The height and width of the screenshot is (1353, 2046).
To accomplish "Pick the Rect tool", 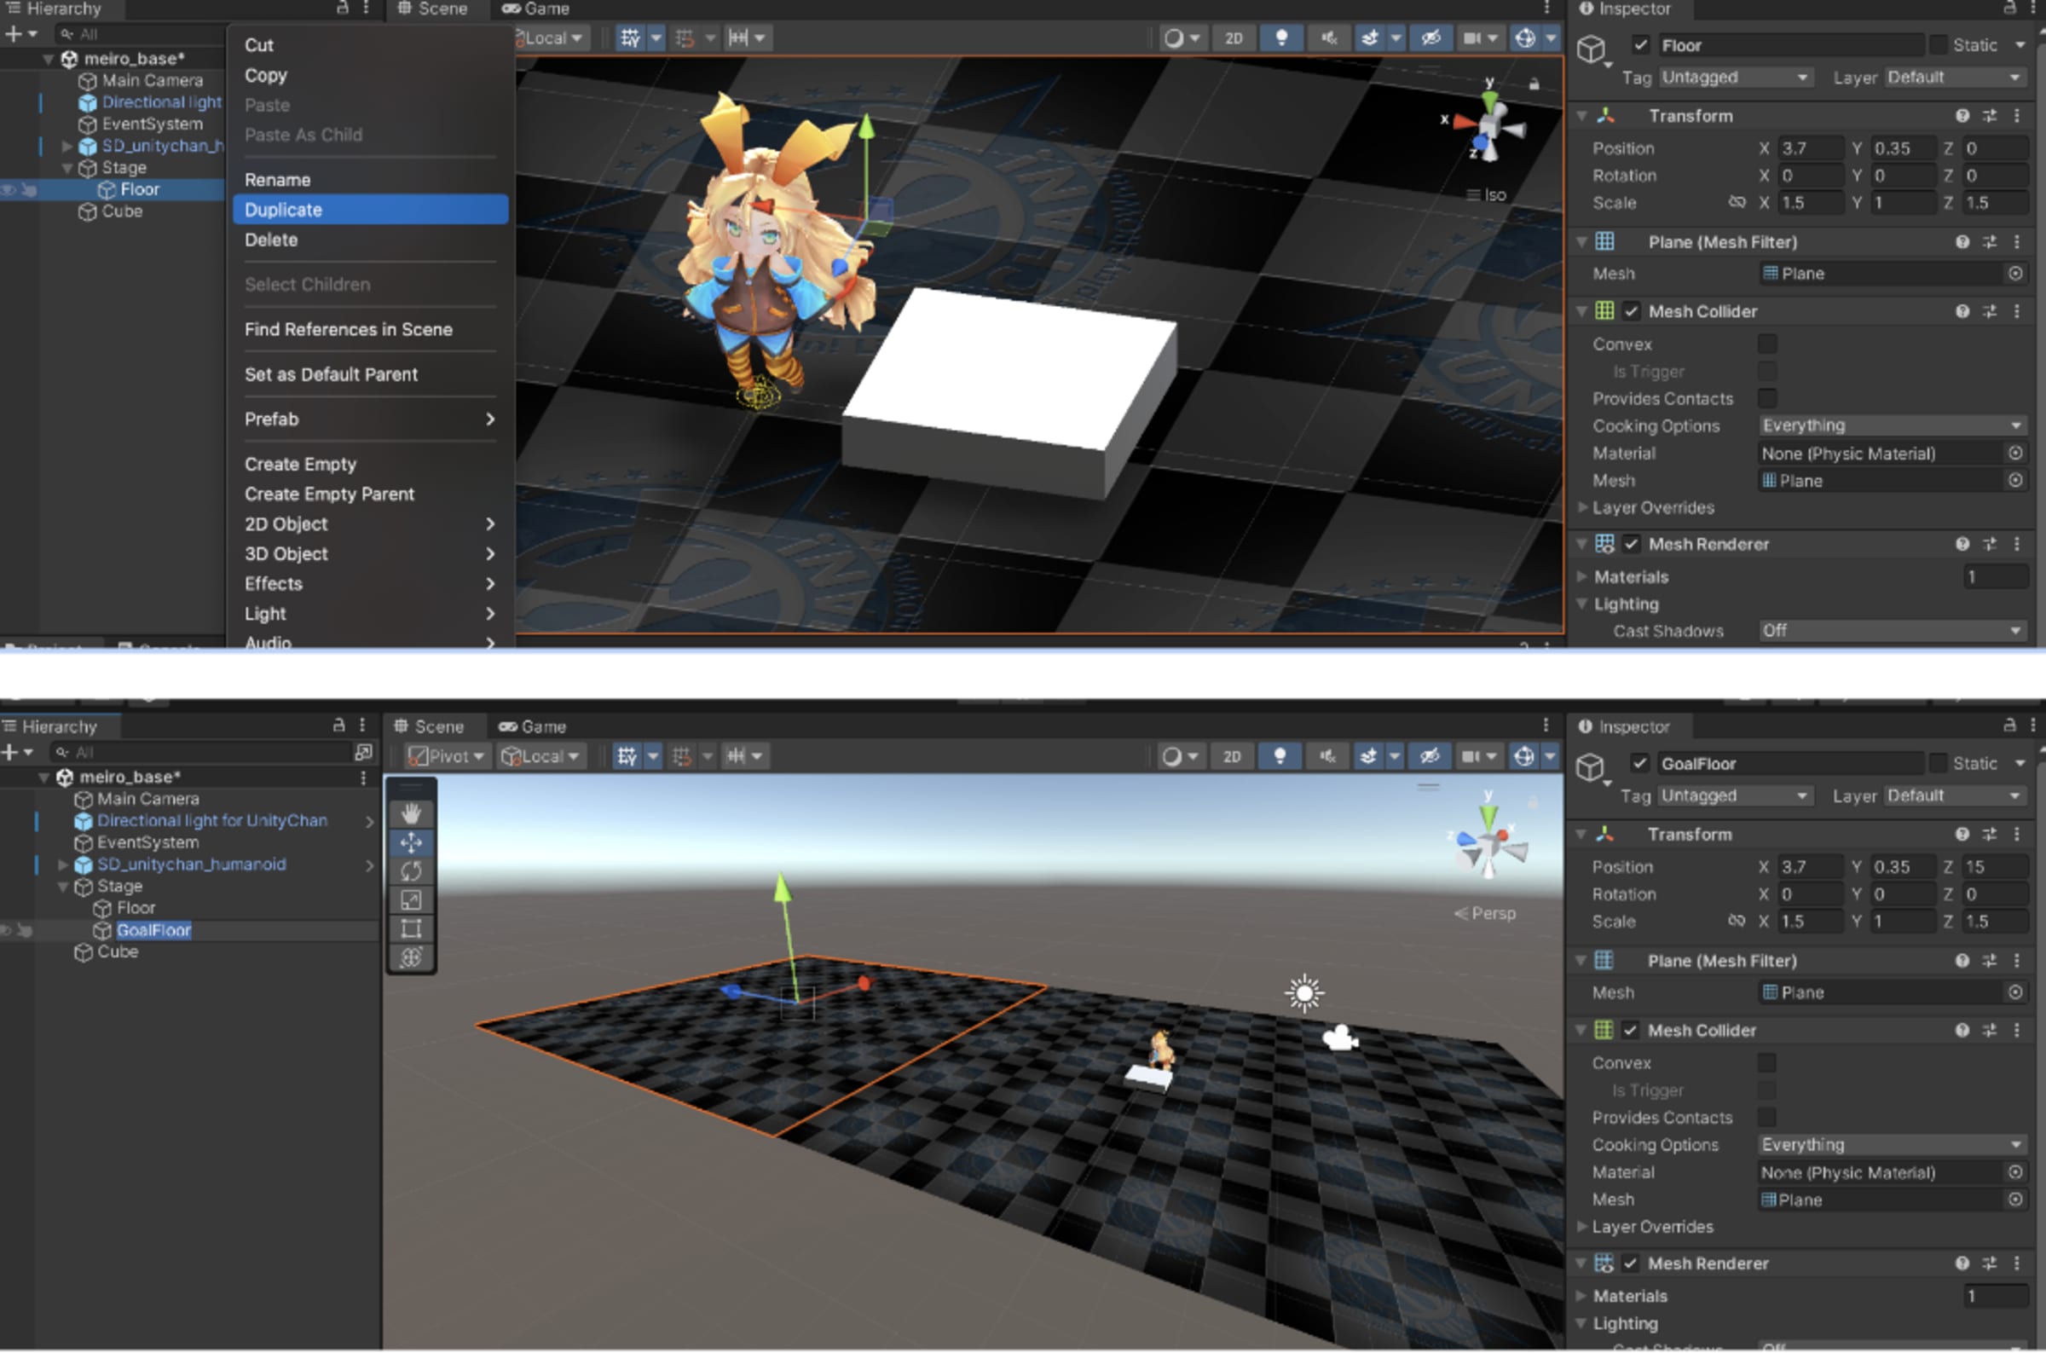I will click(x=411, y=928).
